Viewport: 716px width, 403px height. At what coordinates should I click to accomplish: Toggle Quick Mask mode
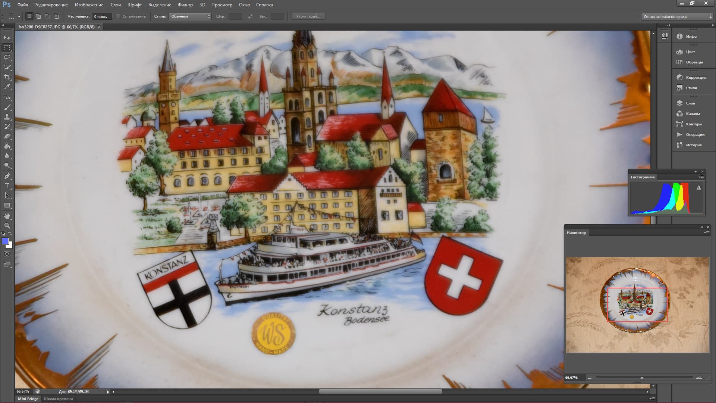pyautogui.click(x=7, y=254)
